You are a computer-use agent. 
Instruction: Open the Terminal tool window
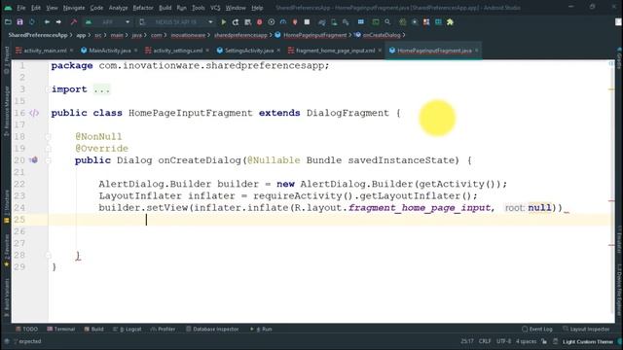click(60, 329)
